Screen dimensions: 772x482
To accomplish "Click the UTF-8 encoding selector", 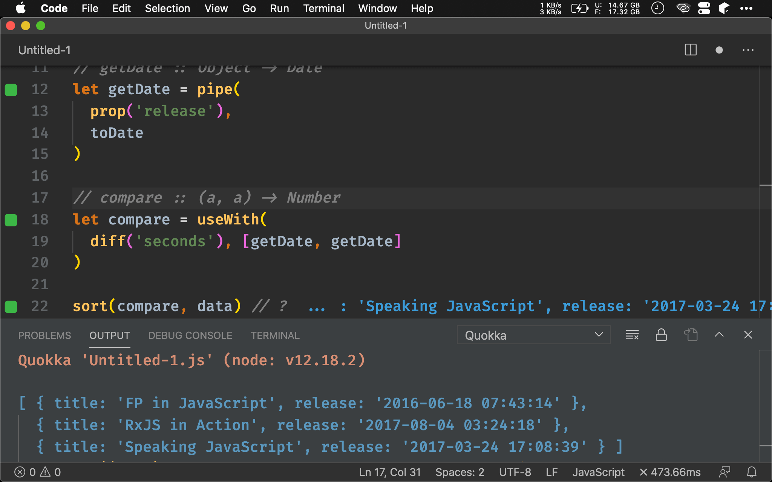I will [515, 472].
